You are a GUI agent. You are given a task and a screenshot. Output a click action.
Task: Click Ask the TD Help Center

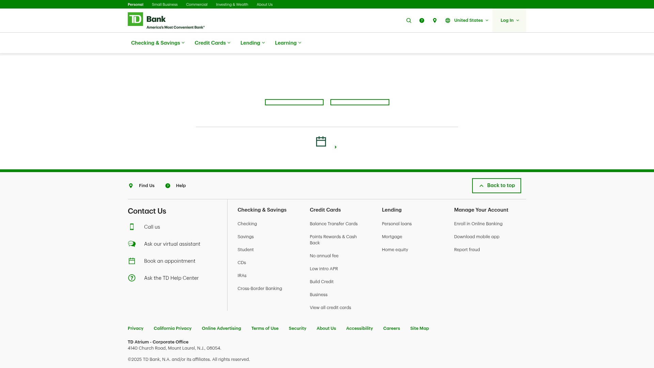click(x=171, y=278)
